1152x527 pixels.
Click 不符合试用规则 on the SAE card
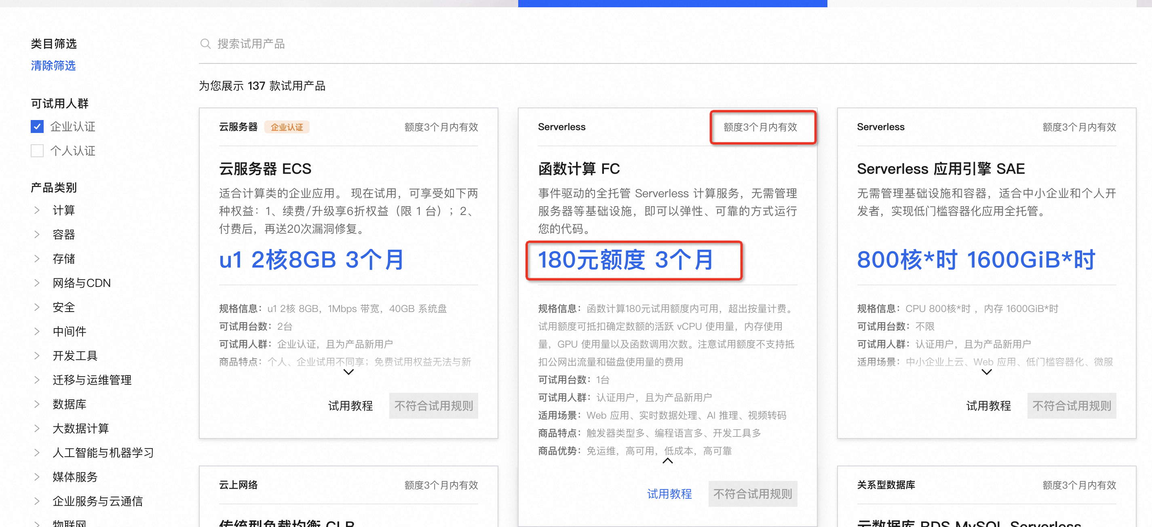pos(1072,406)
